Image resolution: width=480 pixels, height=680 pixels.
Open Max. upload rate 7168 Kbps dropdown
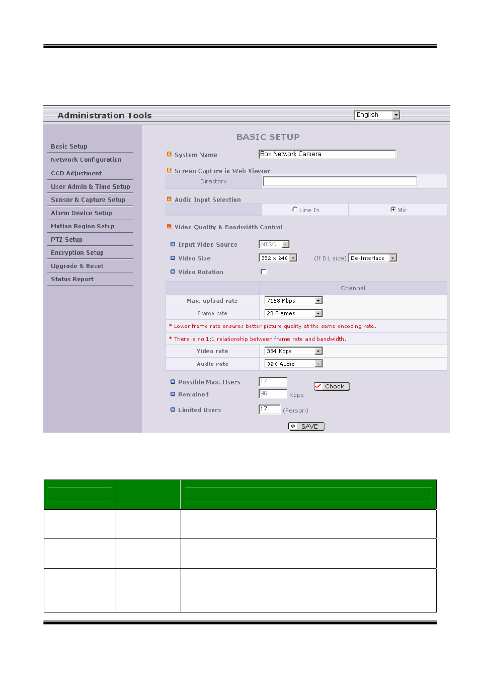pyautogui.click(x=293, y=301)
